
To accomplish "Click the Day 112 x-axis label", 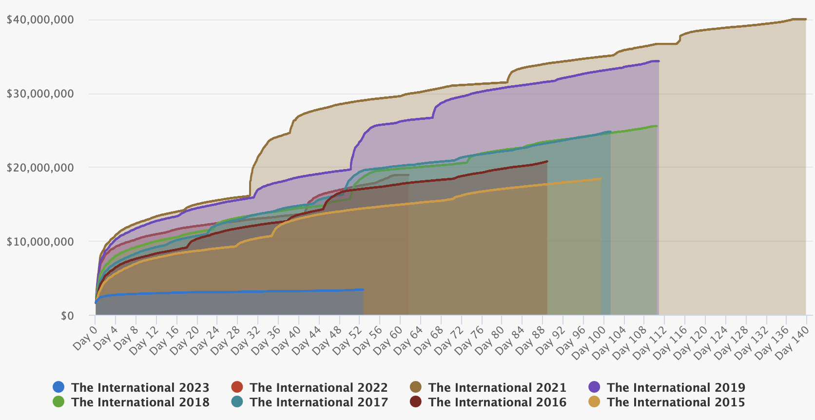I will (650, 342).
